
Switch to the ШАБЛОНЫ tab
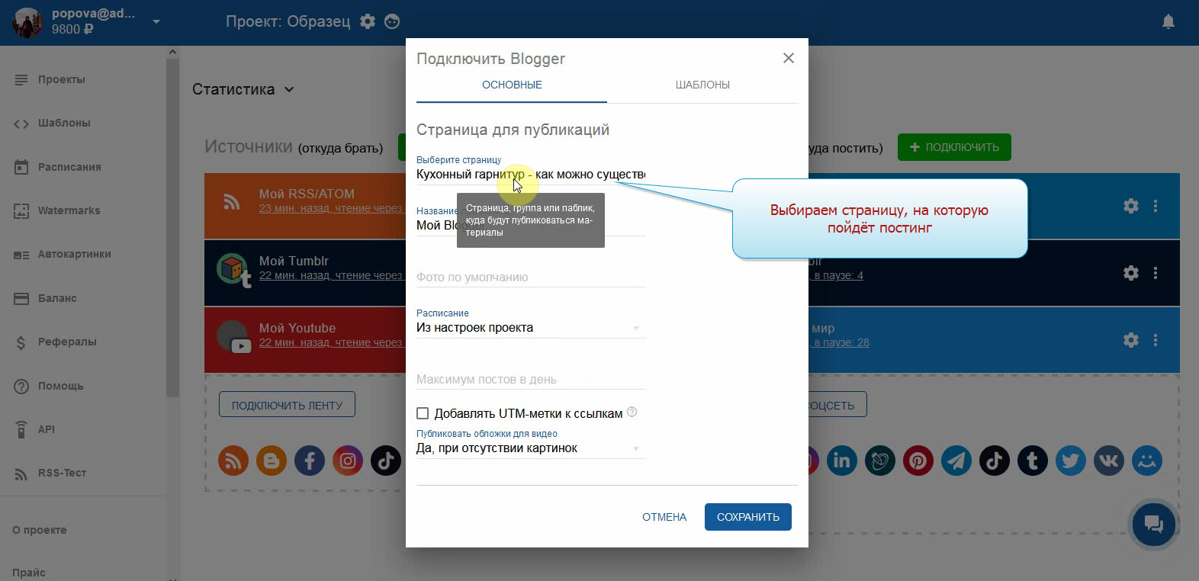pos(702,85)
